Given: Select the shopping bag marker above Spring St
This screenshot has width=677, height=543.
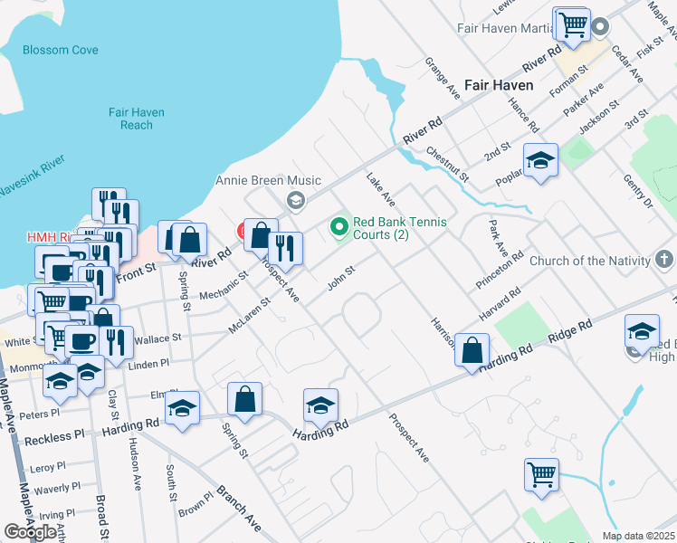Looking at the screenshot, I should (x=189, y=241).
